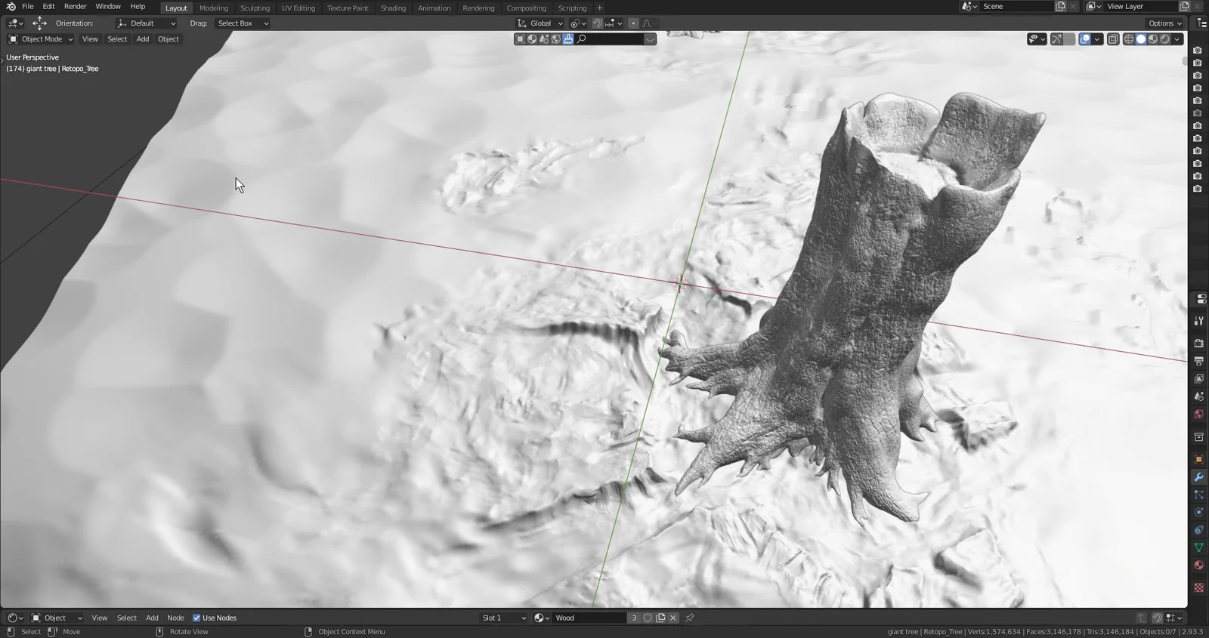This screenshot has width=1209, height=638.
Task: Open the Render menu
Action: (x=75, y=7)
